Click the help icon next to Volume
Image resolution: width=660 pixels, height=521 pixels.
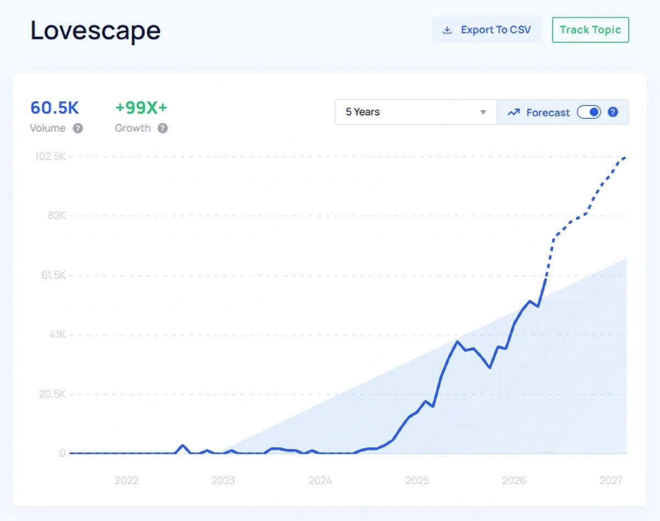pyautogui.click(x=78, y=128)
